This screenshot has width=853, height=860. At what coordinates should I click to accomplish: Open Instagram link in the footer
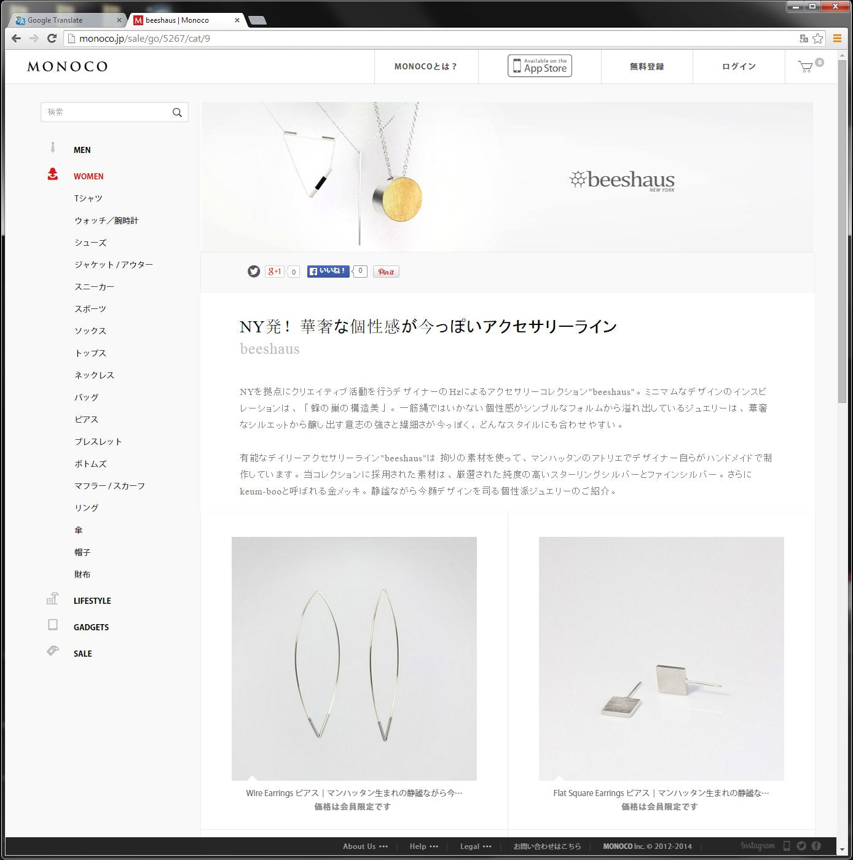coord(757,846)
